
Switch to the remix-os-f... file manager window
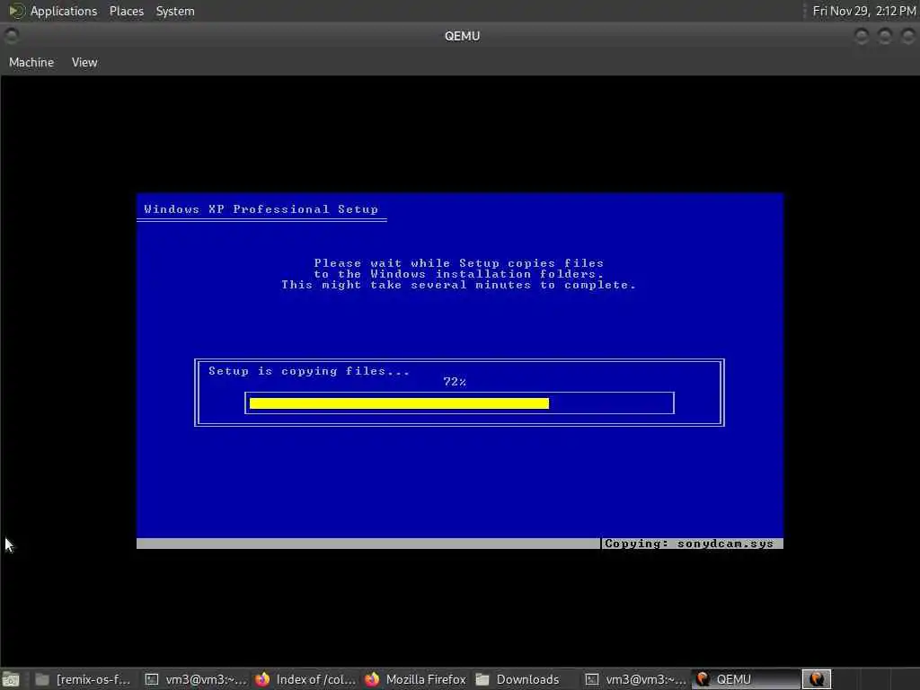[x=84, y=679]
